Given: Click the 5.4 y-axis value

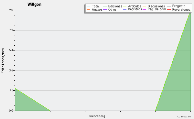Looking at the screenshot, I should pyautogui.click(x=11, y=50).
